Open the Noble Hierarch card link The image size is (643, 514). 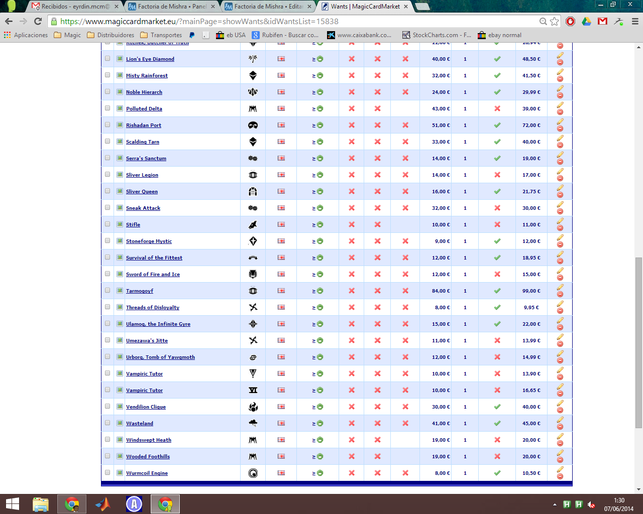click(x=144, y=92)
